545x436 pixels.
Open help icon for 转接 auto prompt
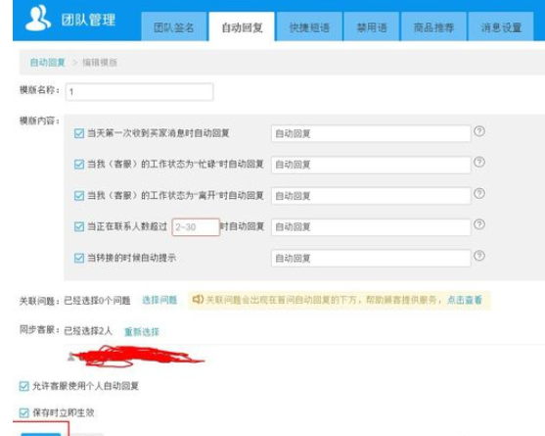pos(479,256)
